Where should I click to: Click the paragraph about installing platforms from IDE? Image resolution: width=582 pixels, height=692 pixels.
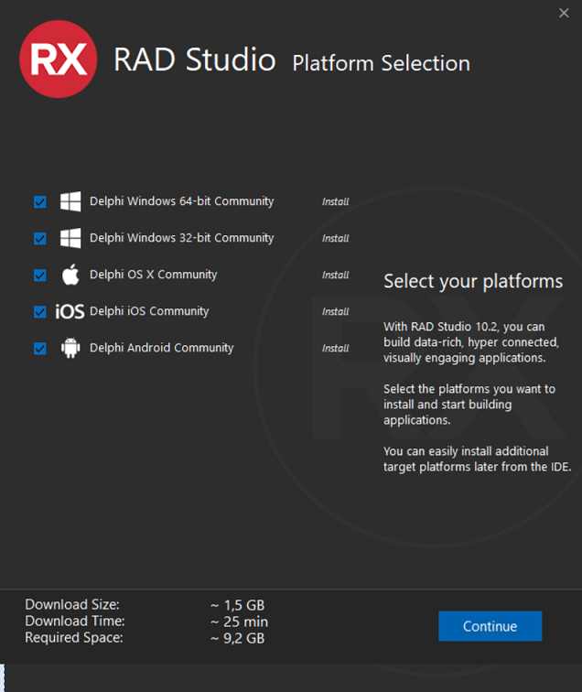(478, 459)
